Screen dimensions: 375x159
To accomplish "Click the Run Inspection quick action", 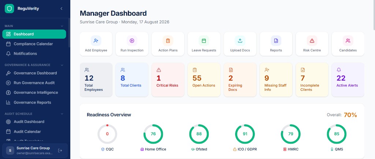I will (132, 44).
